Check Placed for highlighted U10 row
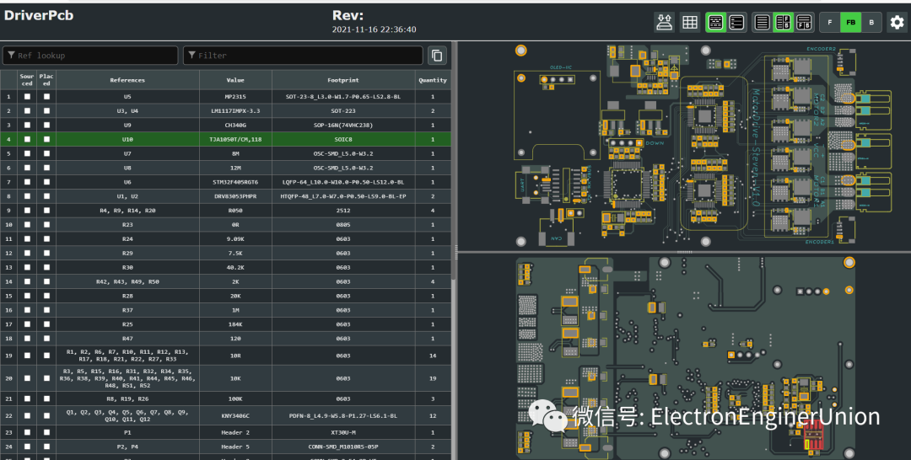This screenshot has height=460, width=911. pyautogui.click(x=46, y=139)
